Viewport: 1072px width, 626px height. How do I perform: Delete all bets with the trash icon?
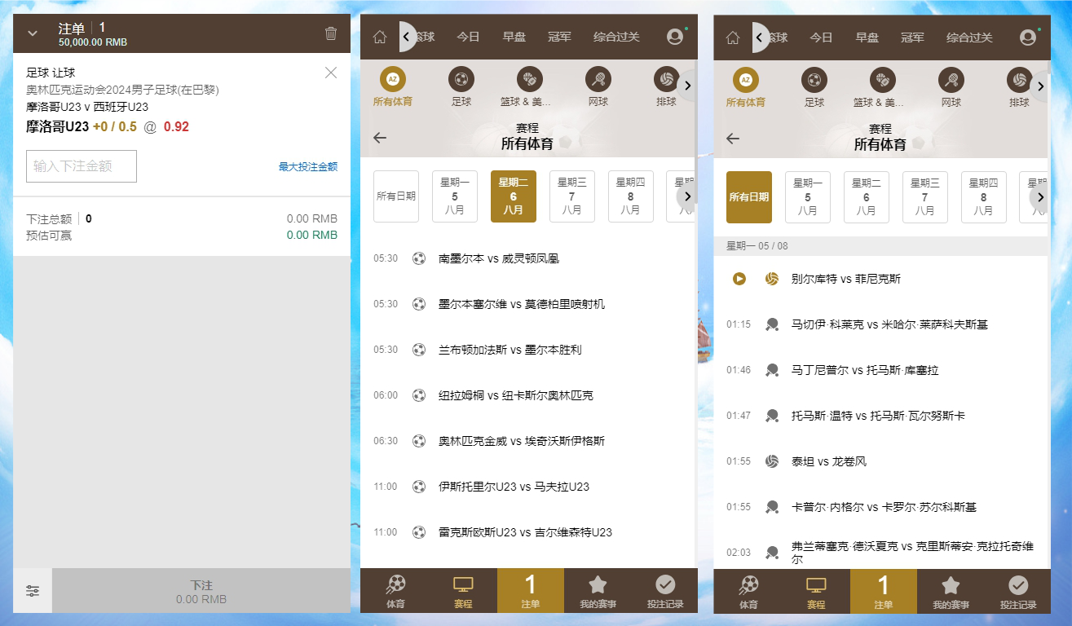(330, 33)
